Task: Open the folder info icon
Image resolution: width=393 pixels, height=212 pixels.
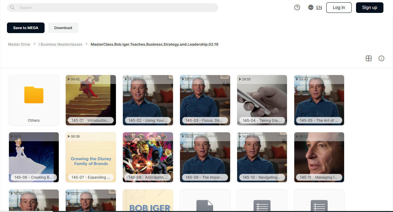Action: [381, 59]
